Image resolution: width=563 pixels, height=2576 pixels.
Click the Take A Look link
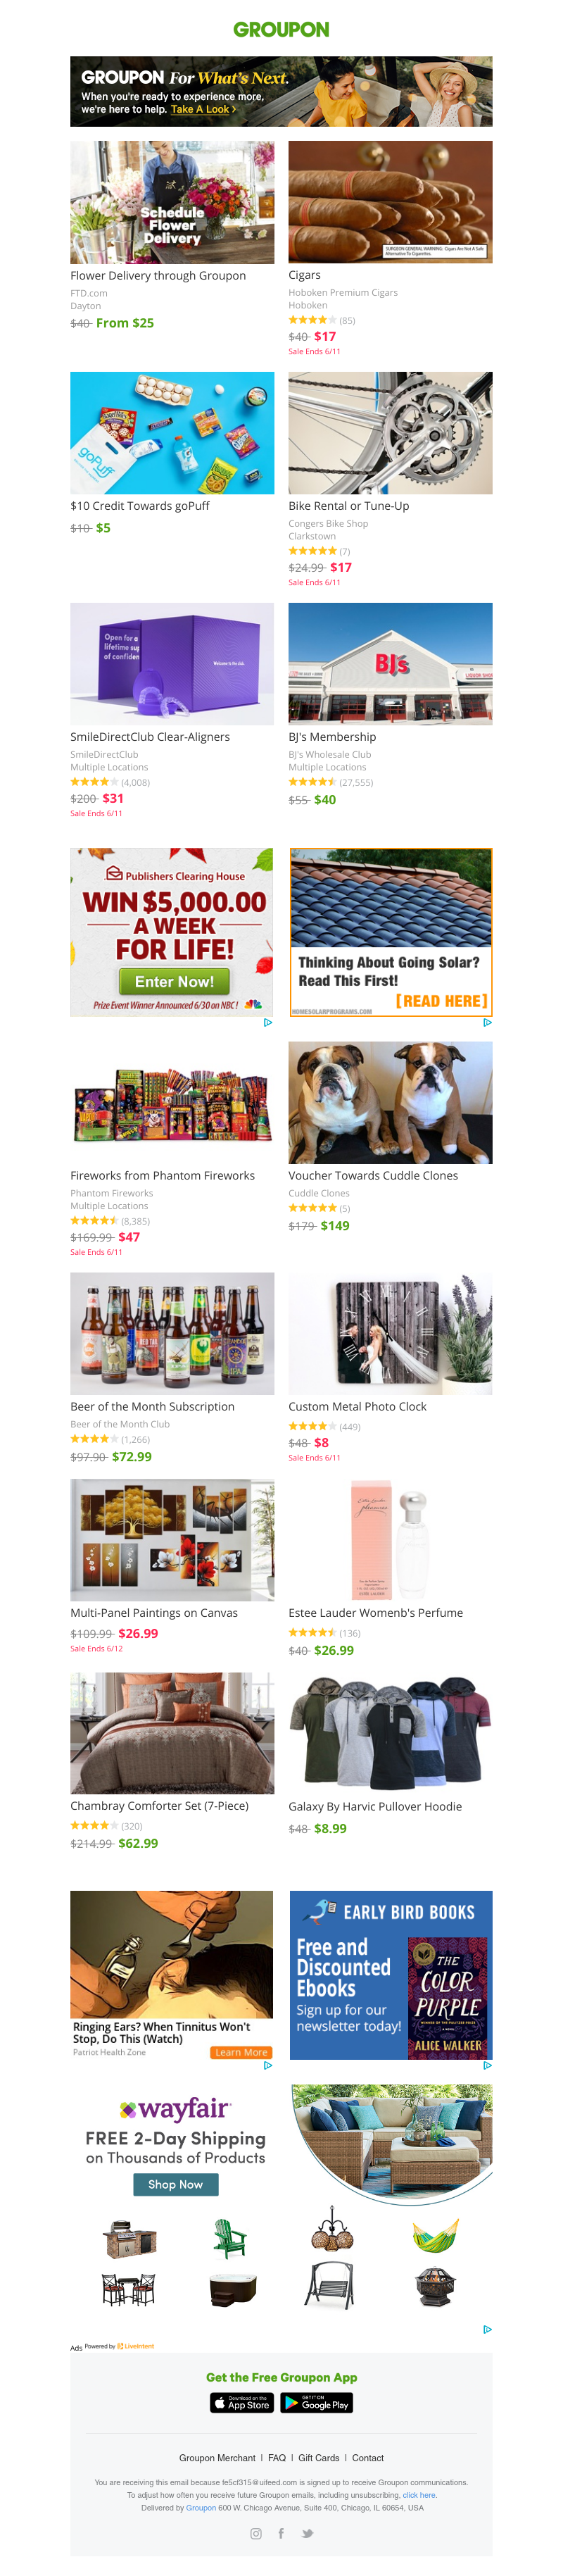[x=203, y=109]
